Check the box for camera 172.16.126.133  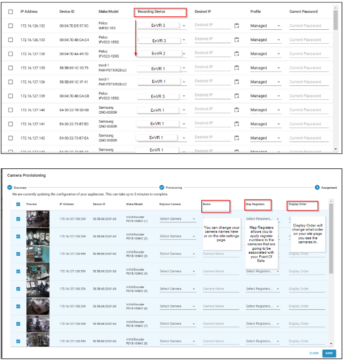11,40
